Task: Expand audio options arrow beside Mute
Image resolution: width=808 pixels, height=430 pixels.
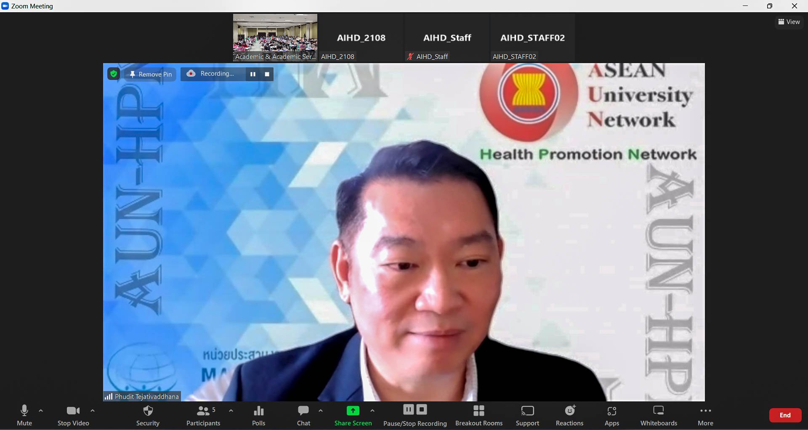Action: (41, 411)
